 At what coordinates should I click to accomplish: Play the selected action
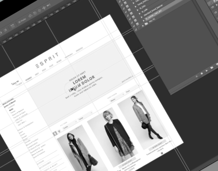(x=207, y=71)
